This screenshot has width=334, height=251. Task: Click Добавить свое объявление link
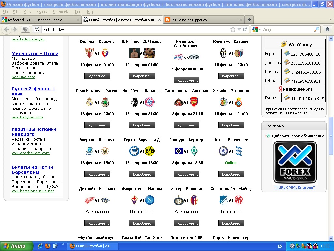298,136
